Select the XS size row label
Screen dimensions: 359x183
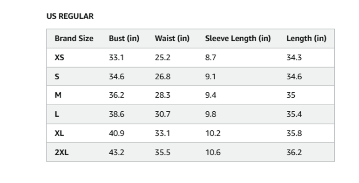59,57
